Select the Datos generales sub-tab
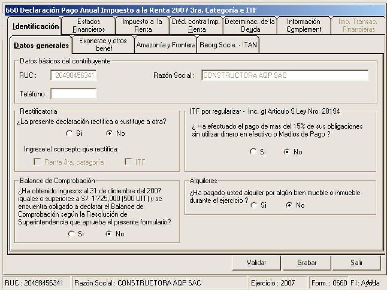The height and width of the screenshot is (290, 387). (x=41, y=45)
